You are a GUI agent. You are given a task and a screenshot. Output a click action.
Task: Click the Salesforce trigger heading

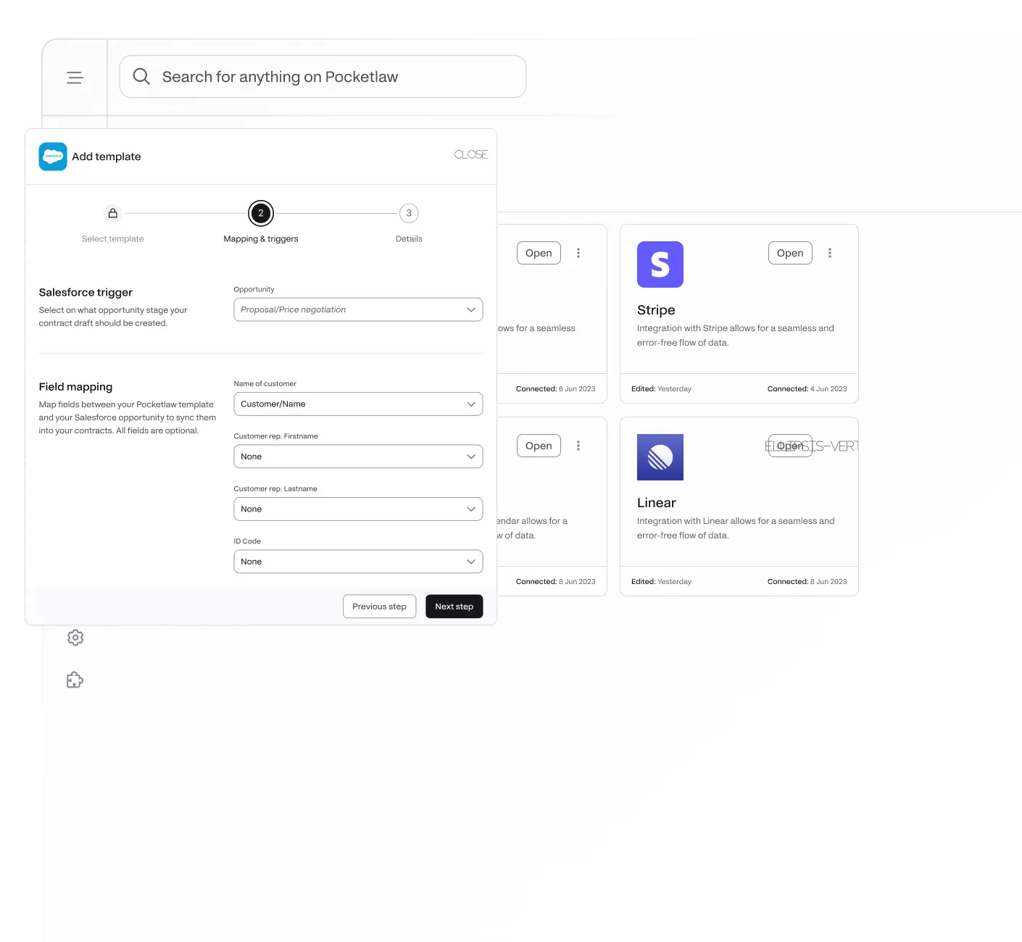86,293
